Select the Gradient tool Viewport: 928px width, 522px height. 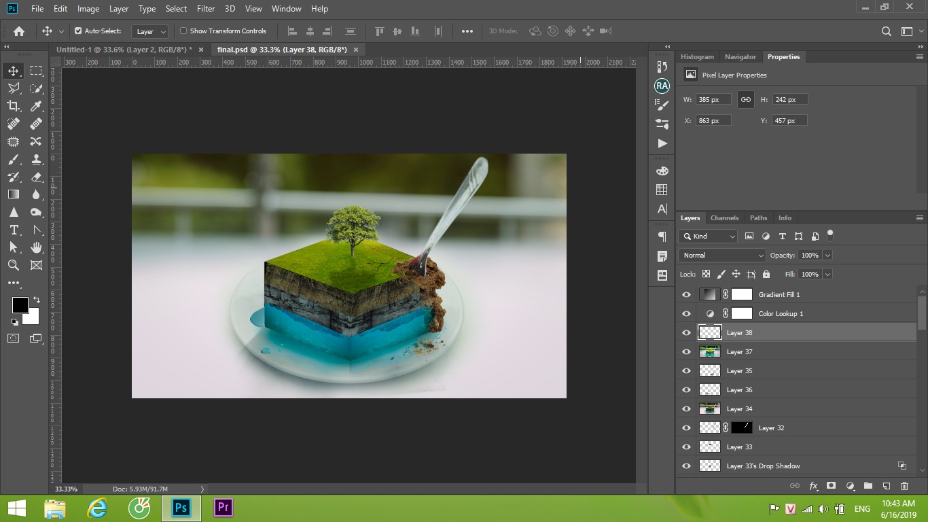coord(13,194)
